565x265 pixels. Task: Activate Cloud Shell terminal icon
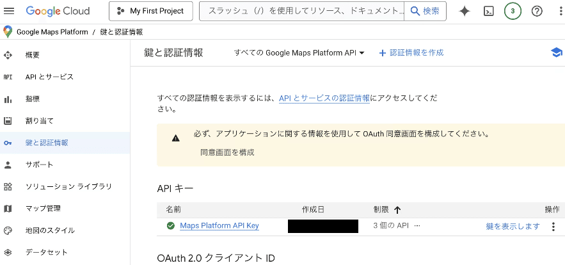[488, 11]
